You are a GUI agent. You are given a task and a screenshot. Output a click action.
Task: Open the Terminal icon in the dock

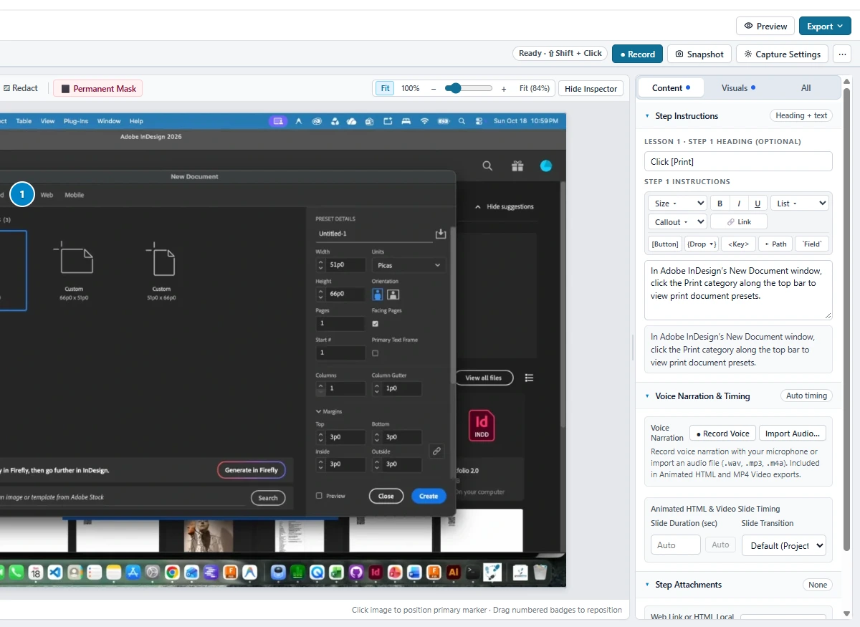(x=472, y=573)
